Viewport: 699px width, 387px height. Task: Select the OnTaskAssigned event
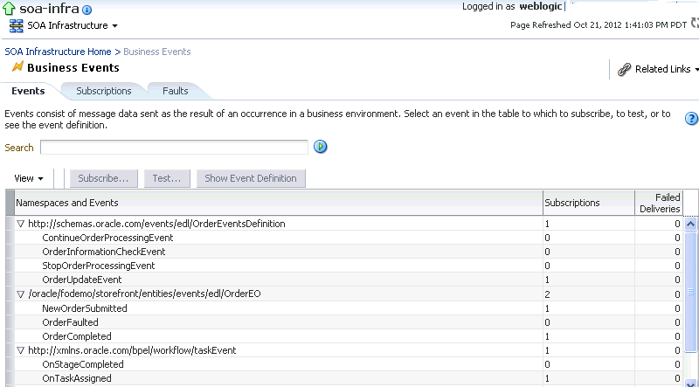77,378
